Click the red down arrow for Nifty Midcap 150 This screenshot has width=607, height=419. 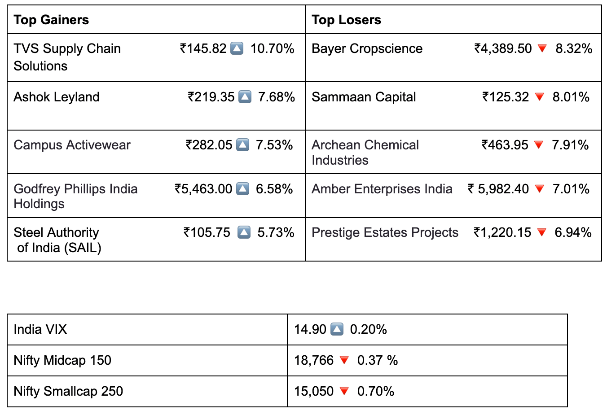tap(344, 360)
